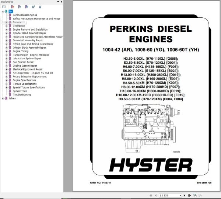Select the tables bookmark
Image resolution: width=221 pixels, height=199 pixels.
coord(12,98)
